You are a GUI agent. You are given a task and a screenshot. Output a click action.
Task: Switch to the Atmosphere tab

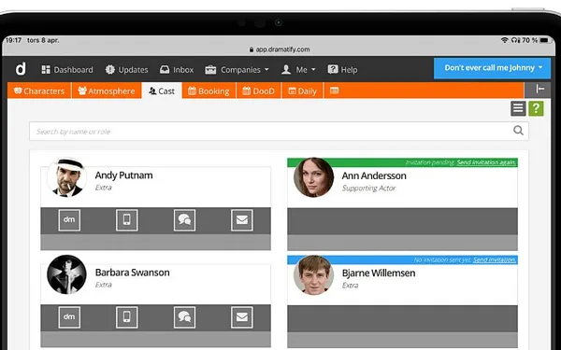107,91
